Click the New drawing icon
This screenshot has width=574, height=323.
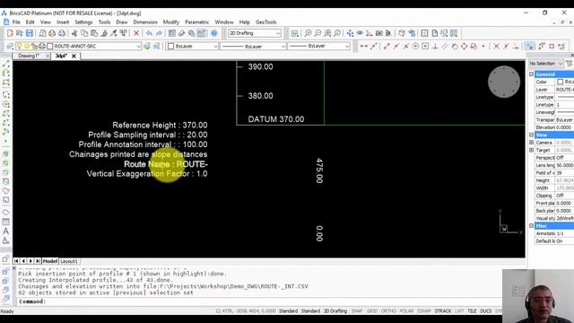[x=10, y=33]
